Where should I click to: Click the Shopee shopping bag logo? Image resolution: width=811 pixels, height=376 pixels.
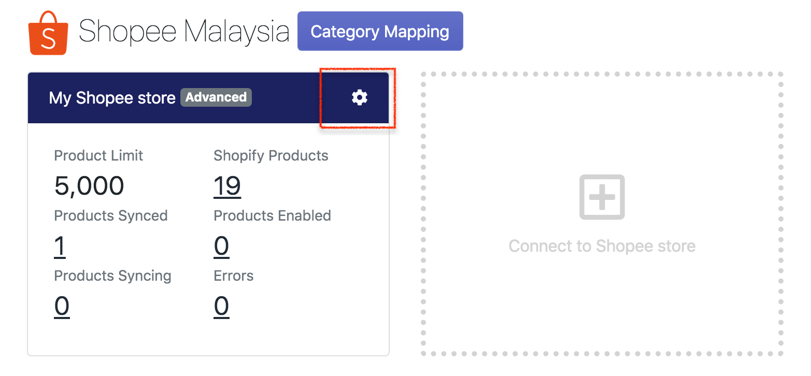pos(48,33)
